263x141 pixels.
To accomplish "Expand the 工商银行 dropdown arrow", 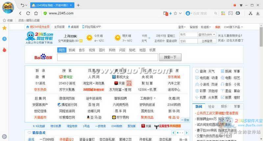I will point(155,98).
